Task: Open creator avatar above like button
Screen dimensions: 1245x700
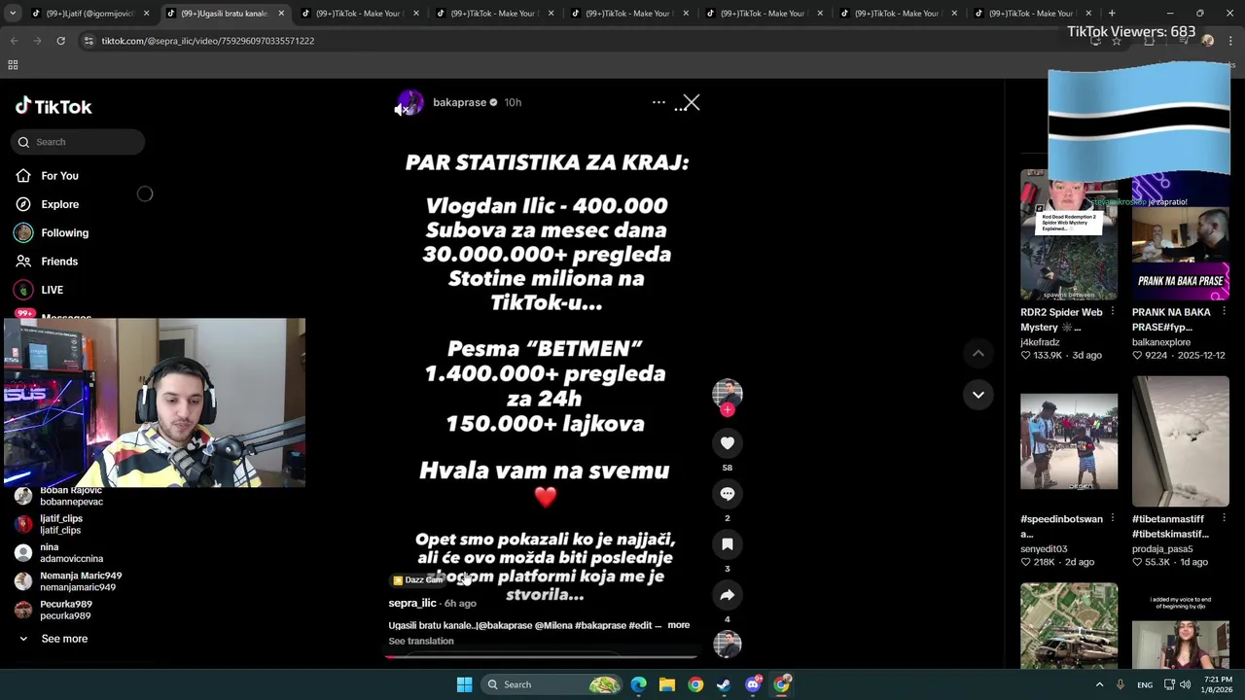Action: tap(727, 392)
